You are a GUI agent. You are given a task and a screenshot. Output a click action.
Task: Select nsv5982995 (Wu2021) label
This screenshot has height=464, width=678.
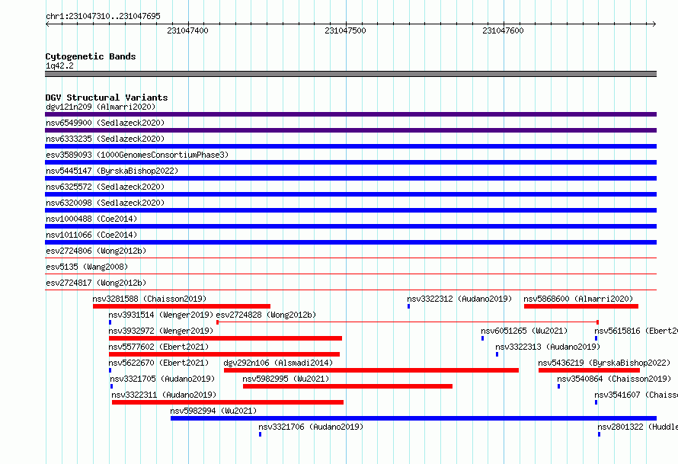pyautogui.click(x=286, y=379)
